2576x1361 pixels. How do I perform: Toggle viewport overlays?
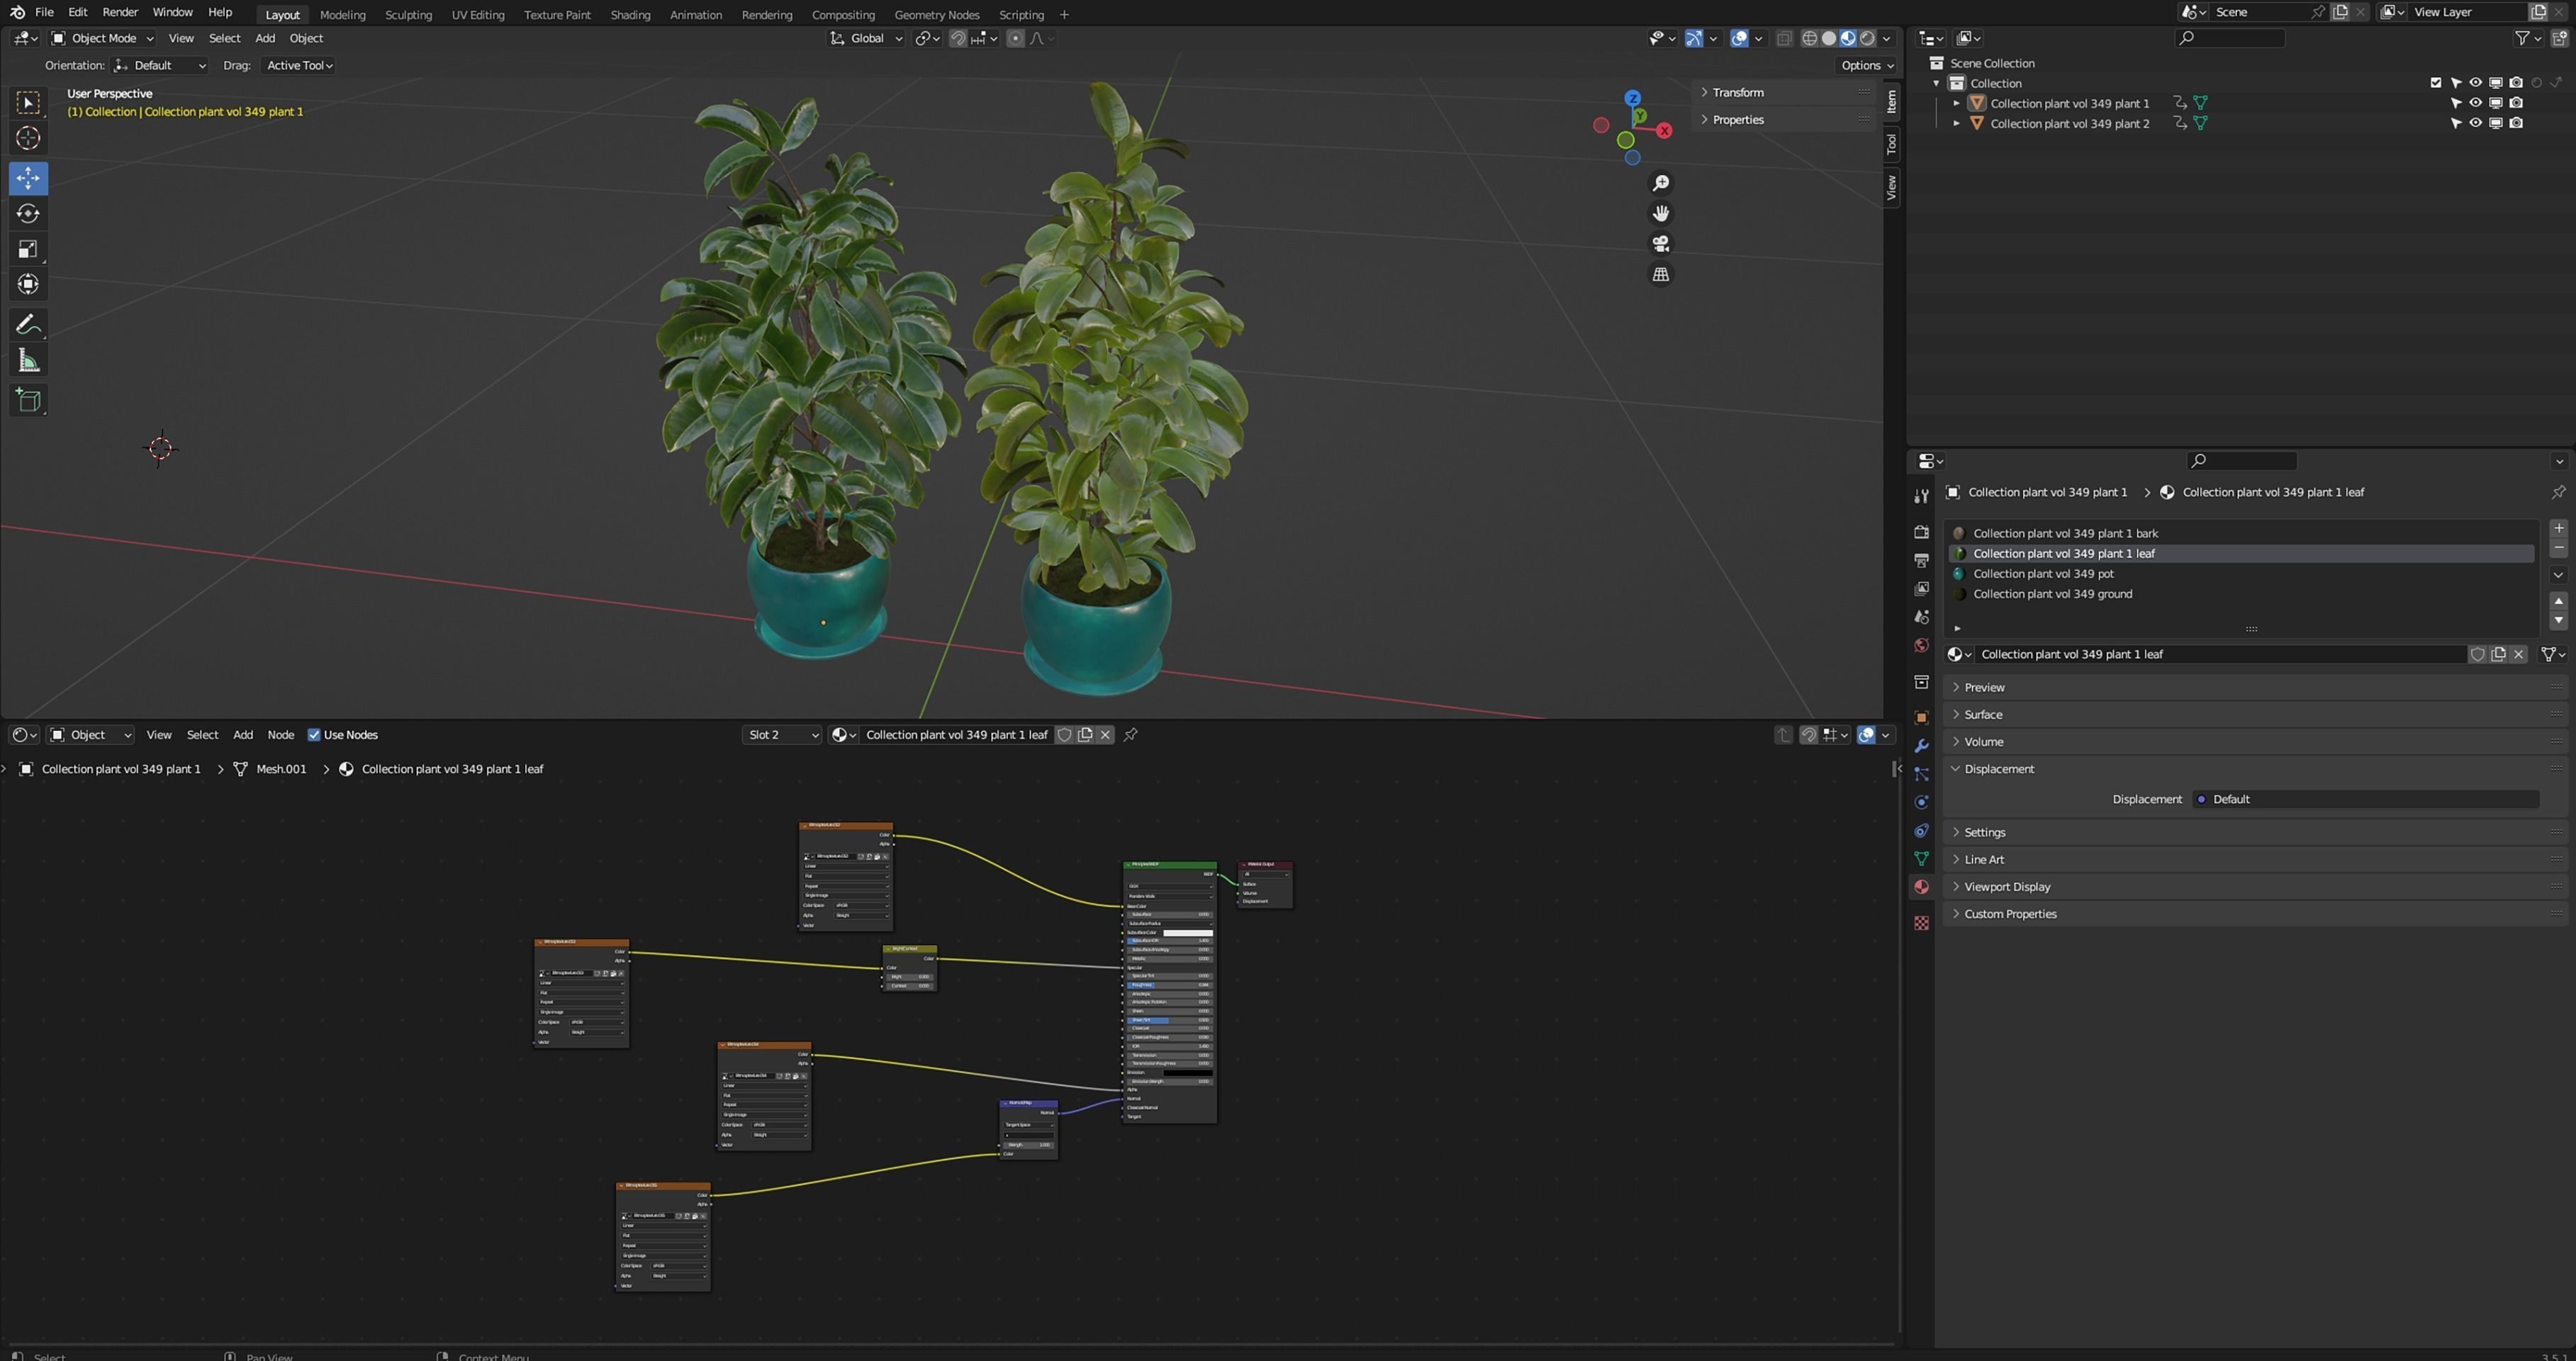[x=1740, y=38]
